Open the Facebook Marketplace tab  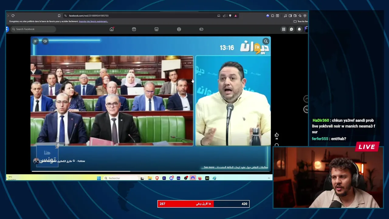[157, 29]
